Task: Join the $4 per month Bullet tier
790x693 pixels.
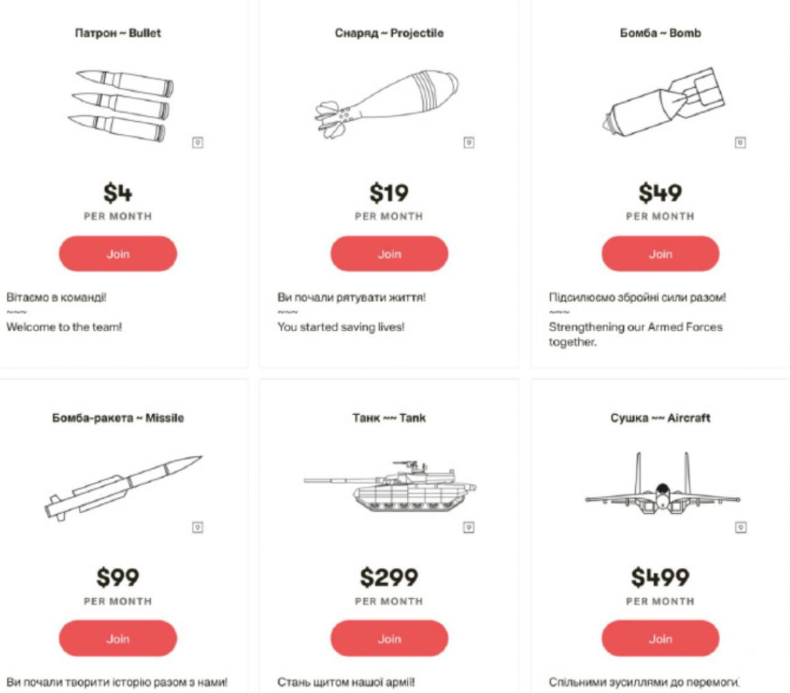Action: pyautogui.click(x=118, y=254)
